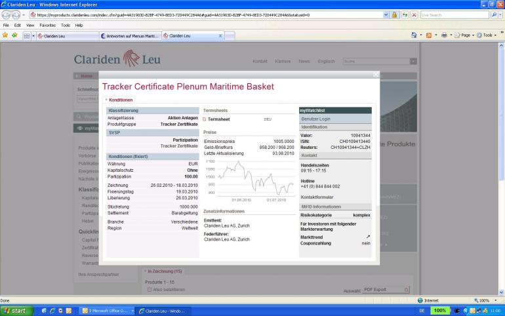The width and height of the screenshot is (505, 316).
Task: Open the Favorites menu
Action: 48,25
